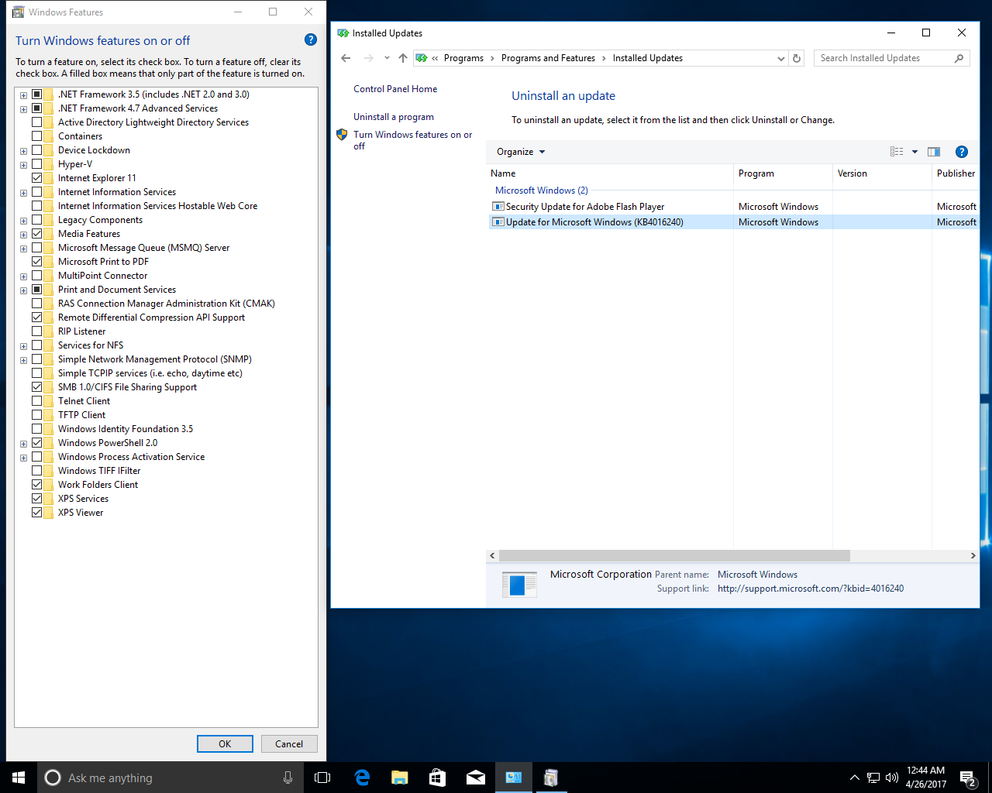Open the Organize dropdown menu
The image size is (992, 793).
click(x=521, y=152)
